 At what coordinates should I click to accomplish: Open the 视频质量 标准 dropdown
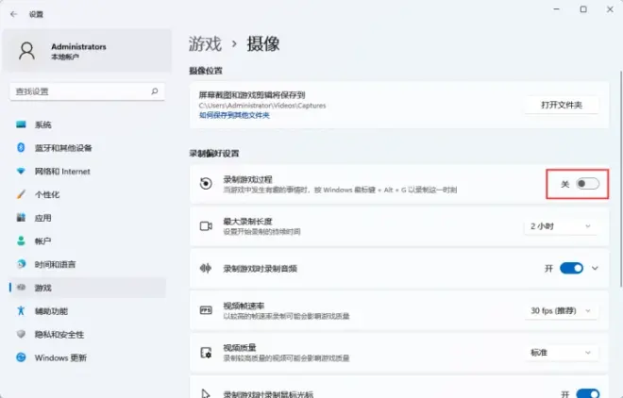[562, 352]
